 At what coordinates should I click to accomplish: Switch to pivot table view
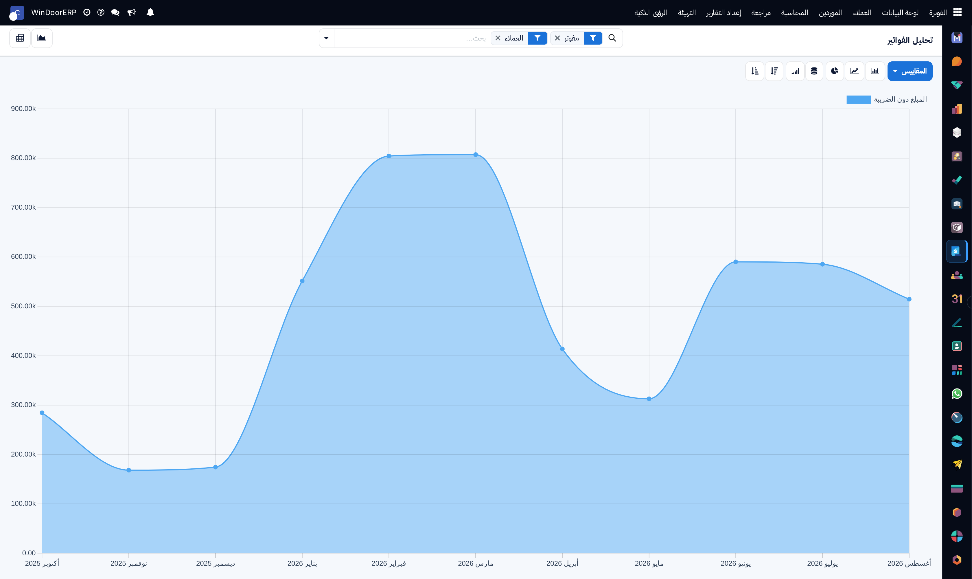coord(20,38)
